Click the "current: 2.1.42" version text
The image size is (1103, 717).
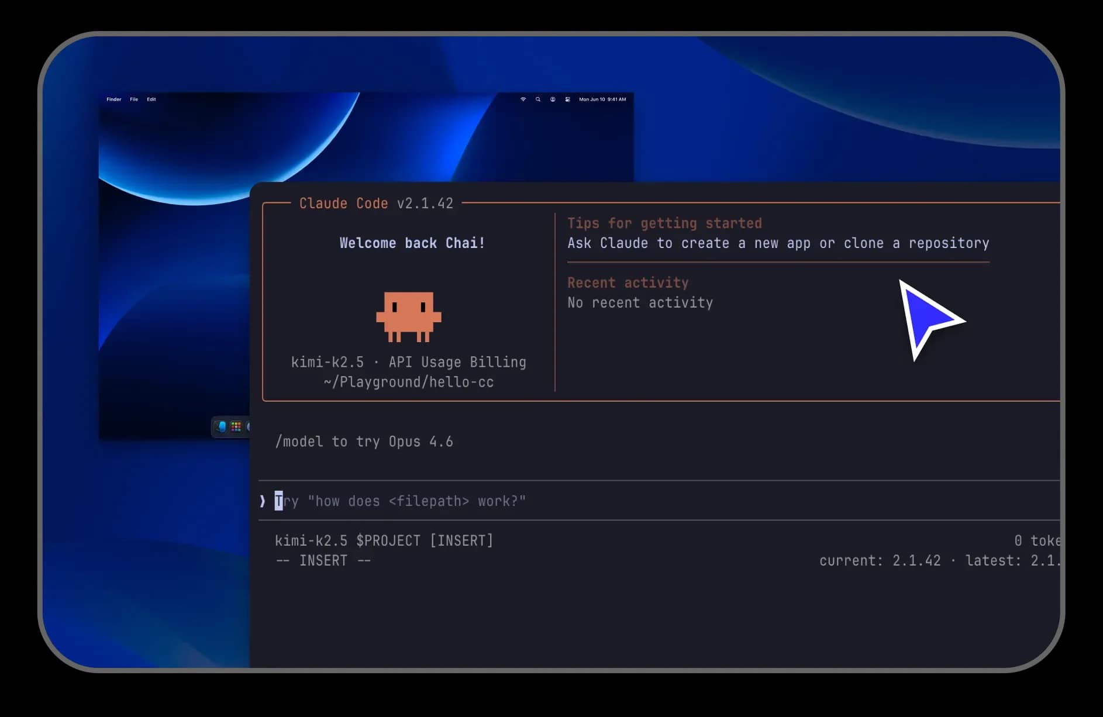[880, 561]
